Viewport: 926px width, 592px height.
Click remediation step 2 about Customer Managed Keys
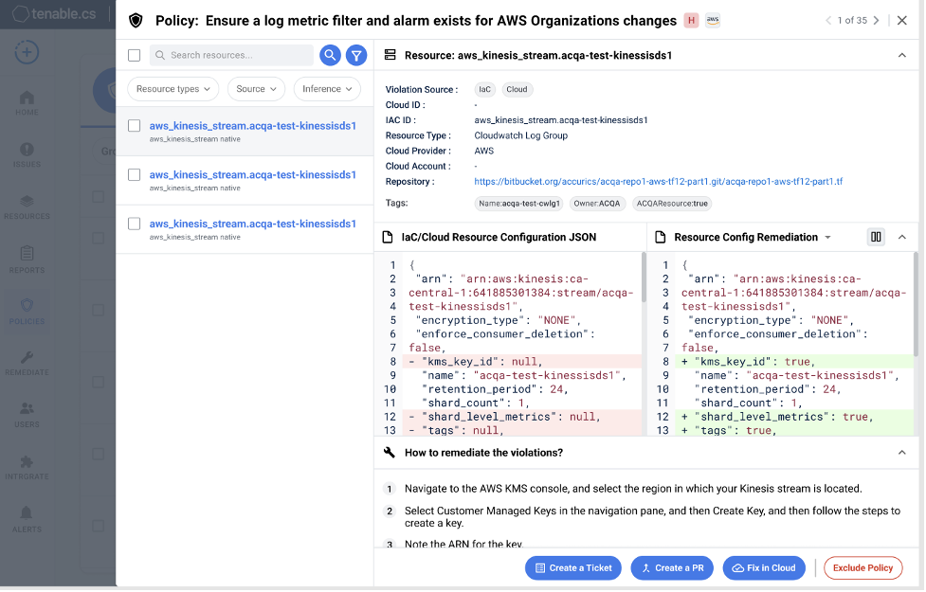coord(652,517)
